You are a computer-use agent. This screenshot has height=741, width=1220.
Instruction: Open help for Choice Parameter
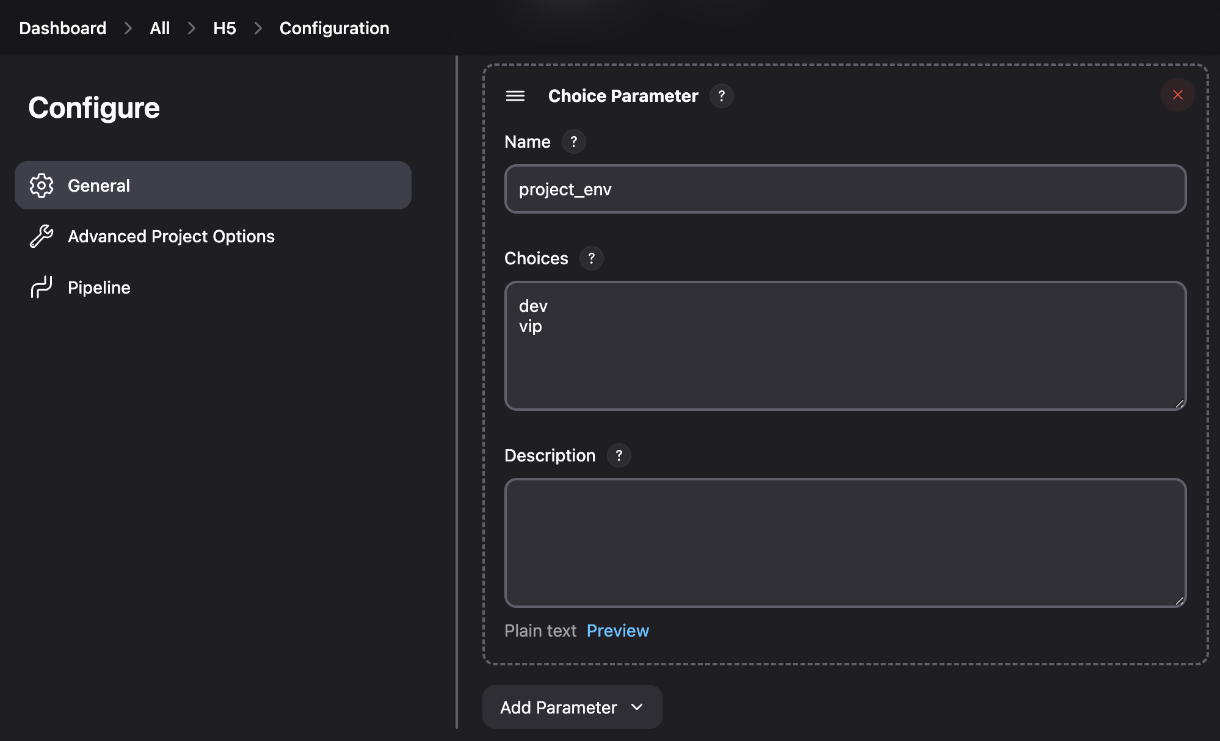coord(721,96)
